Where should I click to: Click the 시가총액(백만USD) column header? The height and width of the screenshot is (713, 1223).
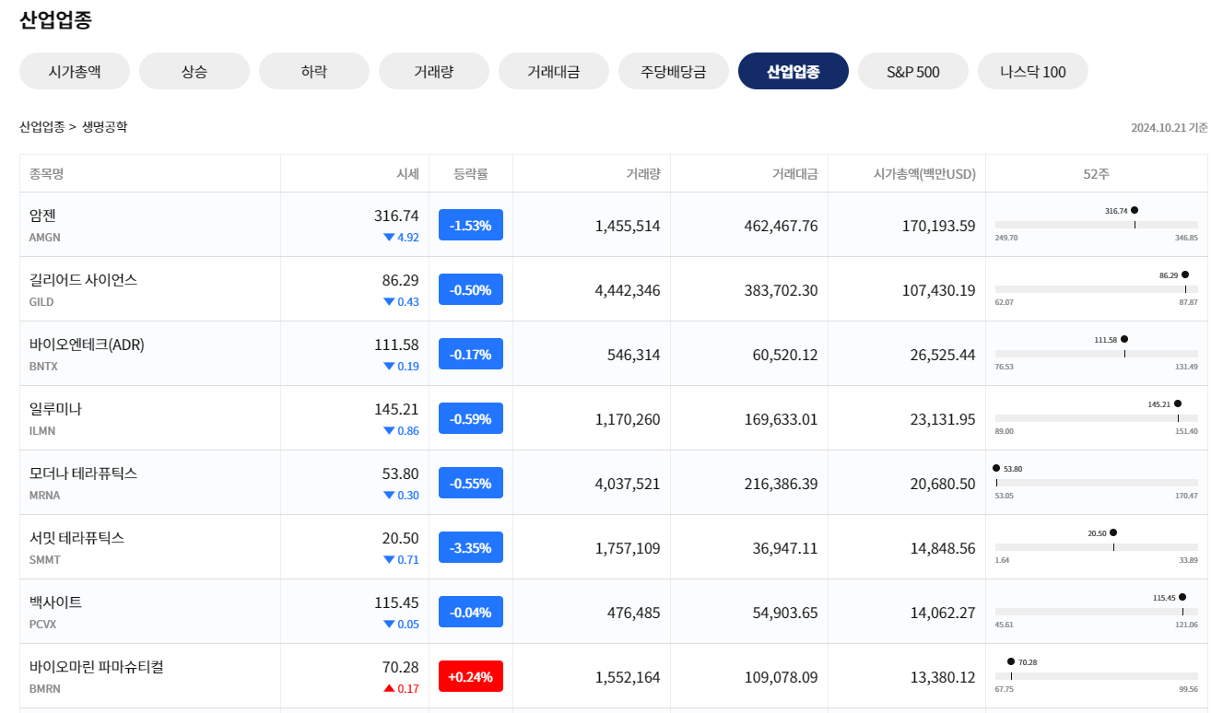924,173
